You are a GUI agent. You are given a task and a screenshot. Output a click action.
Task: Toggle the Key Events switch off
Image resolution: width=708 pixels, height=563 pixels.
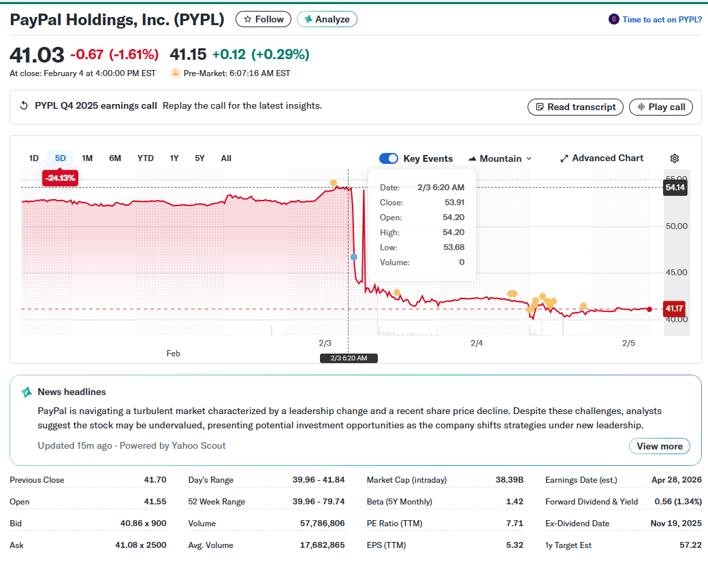(388, 158)
